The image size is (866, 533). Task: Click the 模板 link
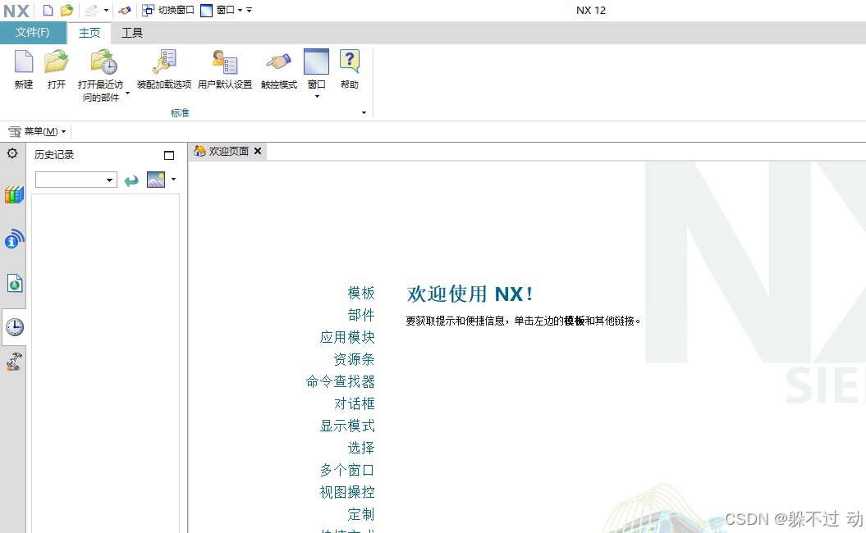[361, 293]
